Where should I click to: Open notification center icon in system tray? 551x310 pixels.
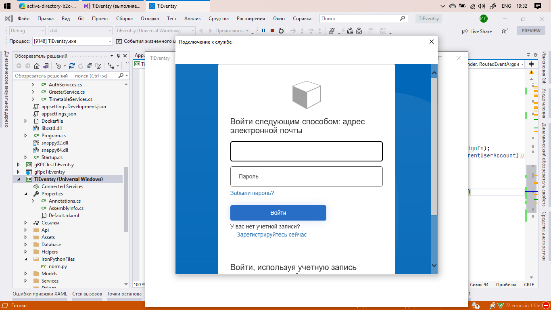[537, 6]
